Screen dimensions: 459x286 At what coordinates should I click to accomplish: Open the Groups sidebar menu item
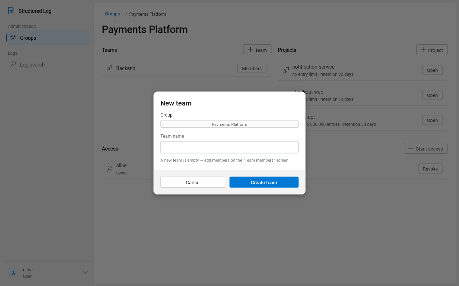48,38
